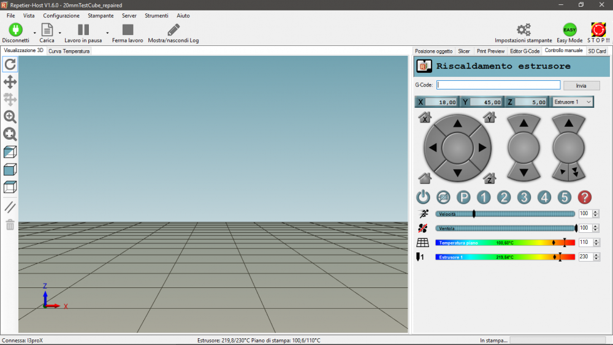Screen dimensions: 613x345
Task: Home the X axis
Action: point(425,118)
